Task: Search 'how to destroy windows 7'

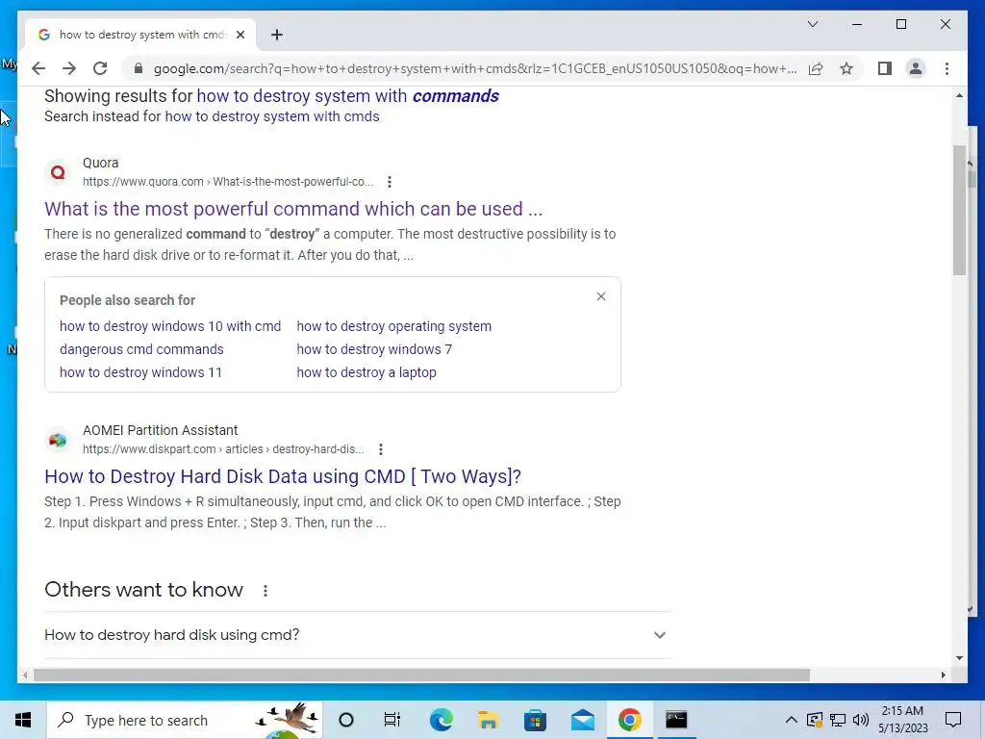Action: click(374, 349)
